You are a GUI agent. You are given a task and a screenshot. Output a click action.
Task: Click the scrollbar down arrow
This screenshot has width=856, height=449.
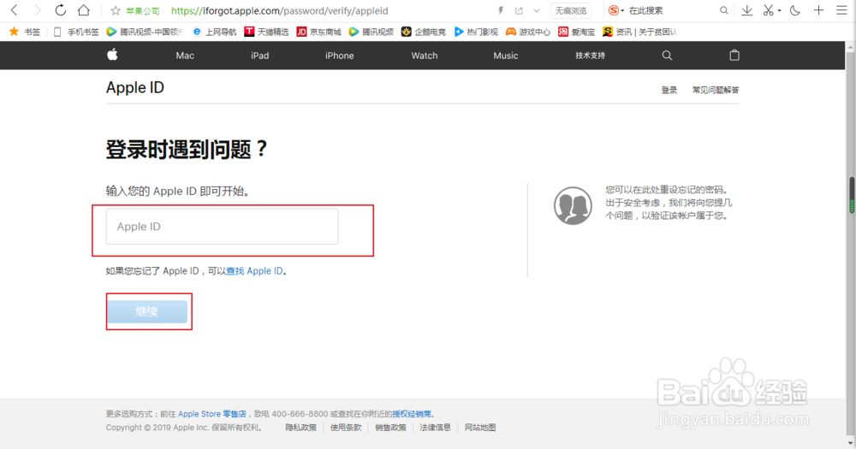point(851,443)
